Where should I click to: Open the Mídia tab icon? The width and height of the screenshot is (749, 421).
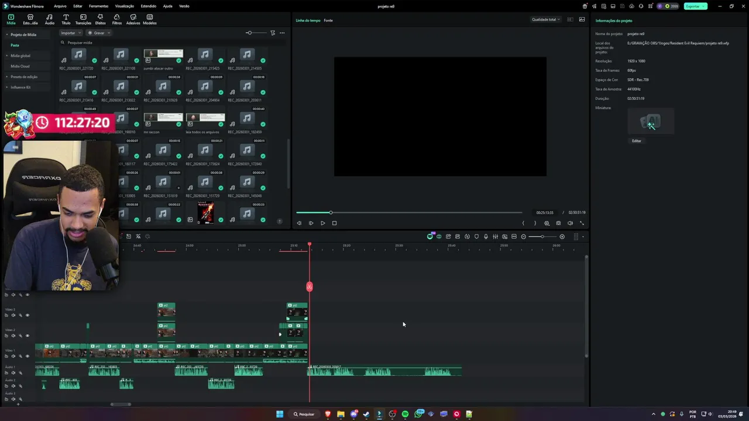click(x=11, y=19)
